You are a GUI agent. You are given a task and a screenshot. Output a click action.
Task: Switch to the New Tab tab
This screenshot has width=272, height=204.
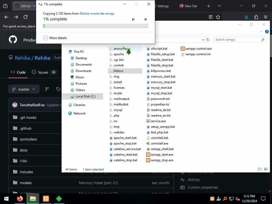pyautogui.click(x=189, y=6)
